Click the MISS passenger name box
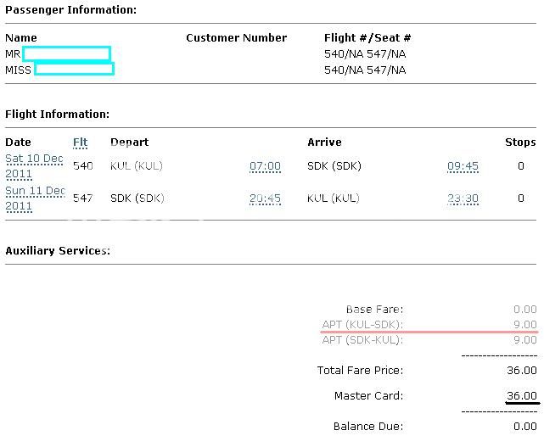The image size is (544, 436). click(74, 70)
